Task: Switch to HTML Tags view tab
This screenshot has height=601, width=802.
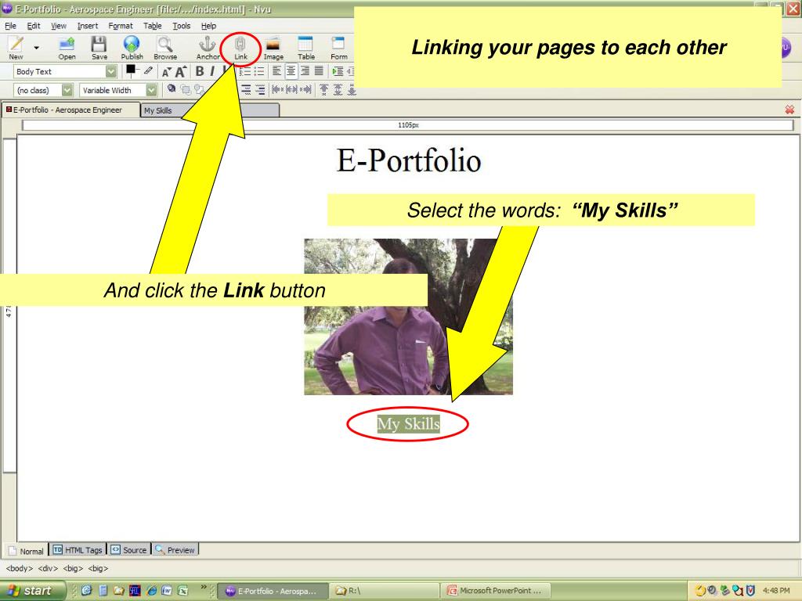Action: (78, 550)
